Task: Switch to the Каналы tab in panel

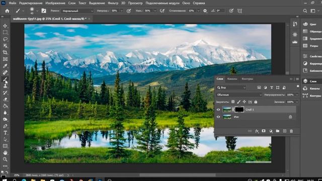Action: pyautogui.click(x=232, y=79)
